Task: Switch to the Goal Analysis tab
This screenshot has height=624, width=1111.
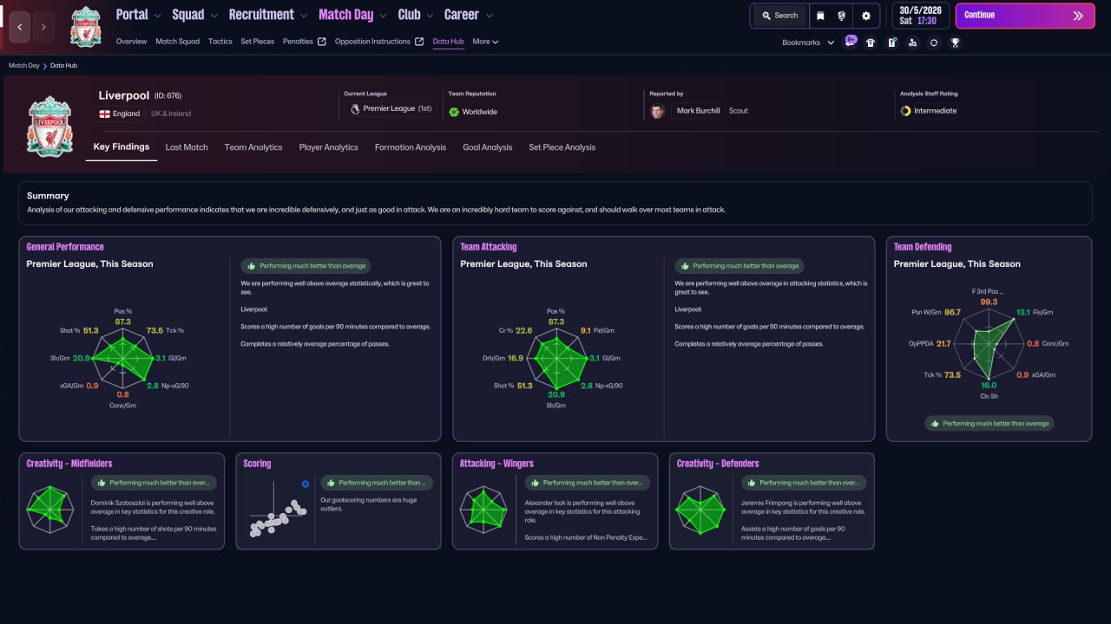Action: coord(488,147)
